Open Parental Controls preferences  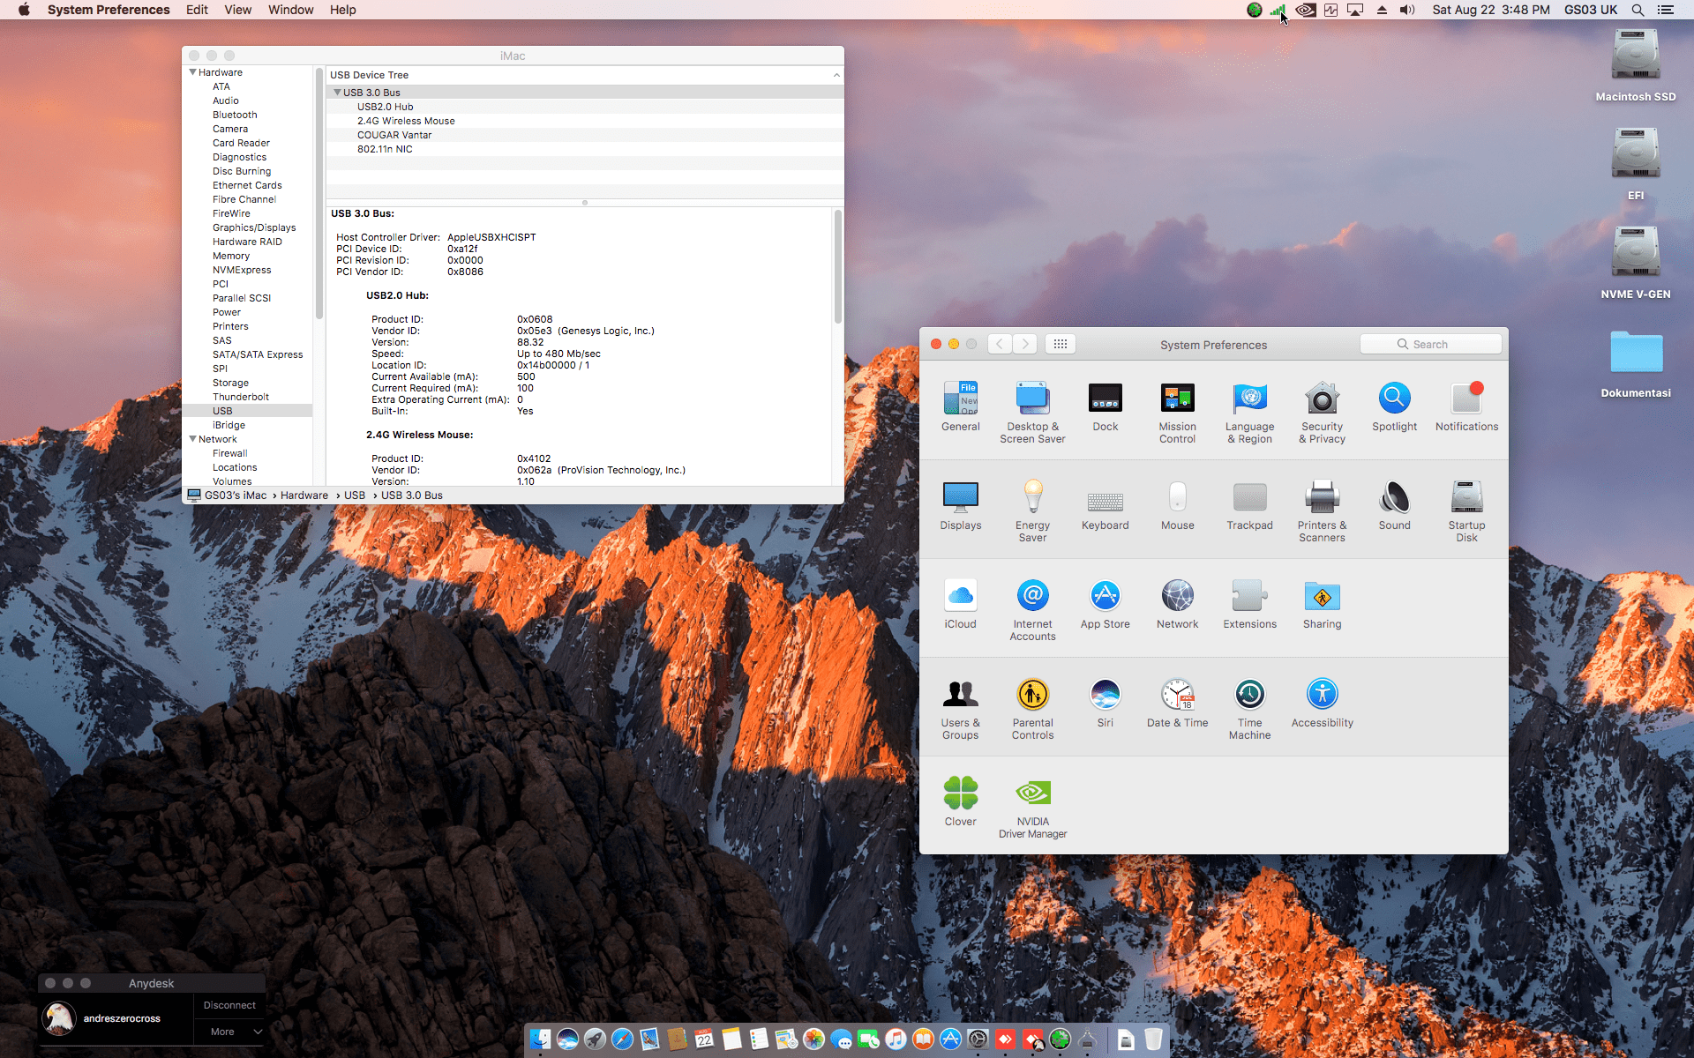tap(1032, 708)
